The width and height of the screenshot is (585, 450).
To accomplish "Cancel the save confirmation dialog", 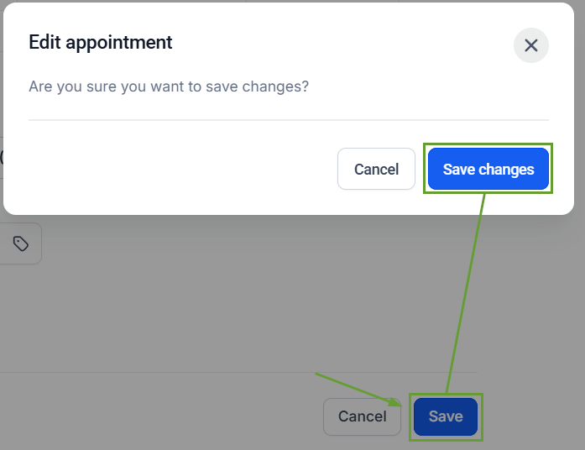I will pyautogui.click(x=376, y=169).
